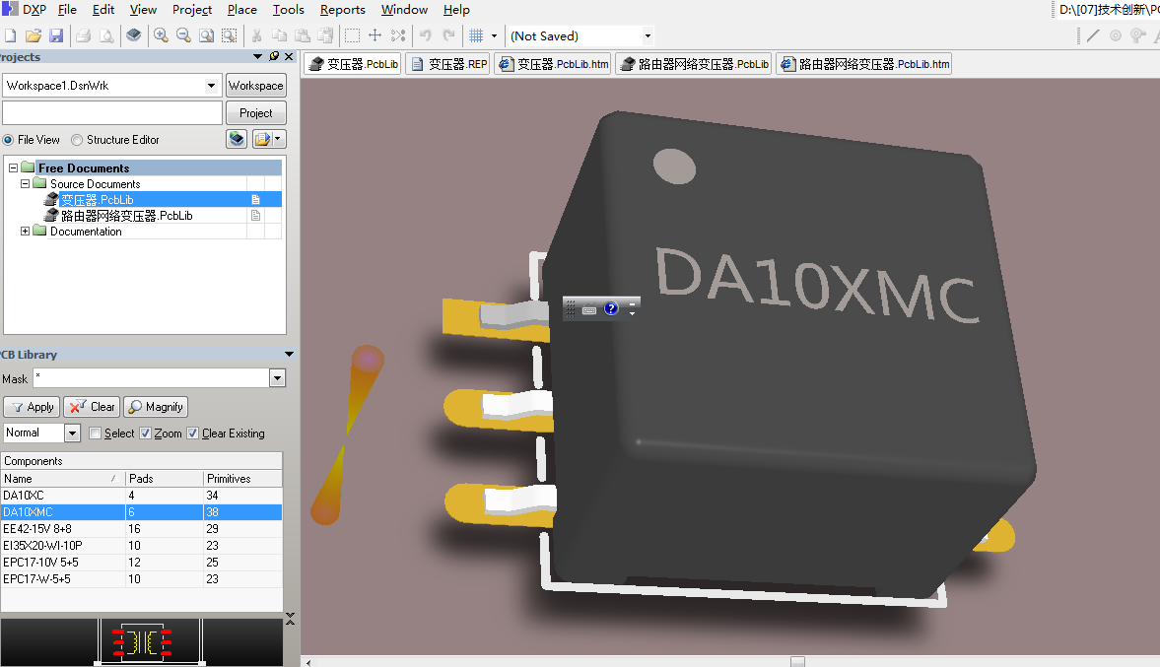Click the Paste icon

click(303, 35)
